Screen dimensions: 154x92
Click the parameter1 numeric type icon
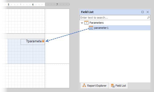click(91, 28)
